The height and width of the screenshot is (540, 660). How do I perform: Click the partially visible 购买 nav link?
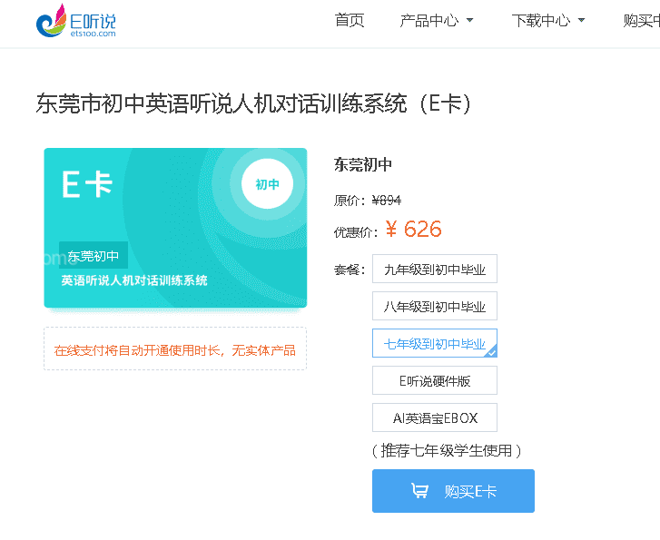click(x=641, y=21)
